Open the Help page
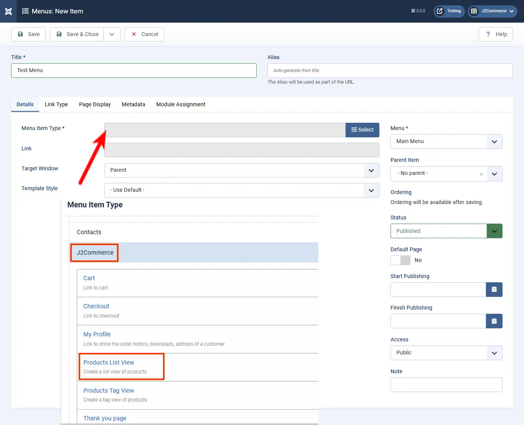 496,34
